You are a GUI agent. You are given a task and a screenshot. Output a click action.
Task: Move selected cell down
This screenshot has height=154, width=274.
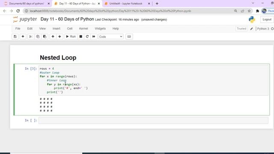click(60, 36)
